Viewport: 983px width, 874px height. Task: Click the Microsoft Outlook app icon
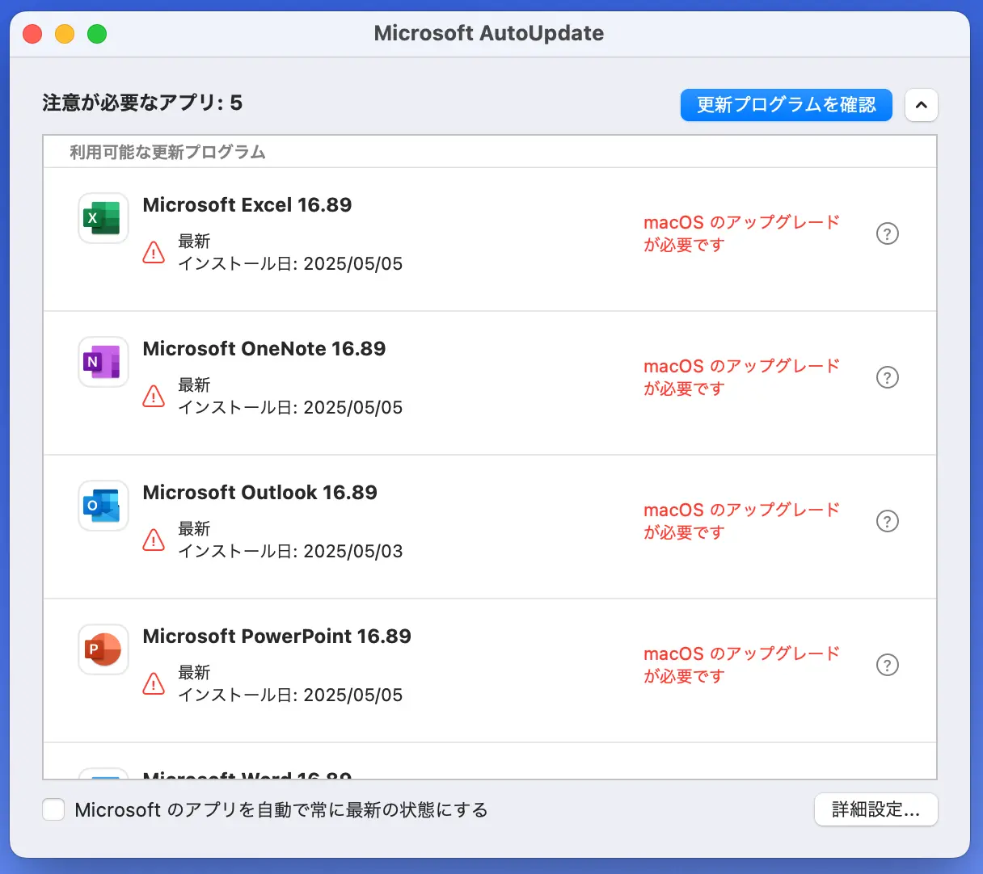click(103, 505)
